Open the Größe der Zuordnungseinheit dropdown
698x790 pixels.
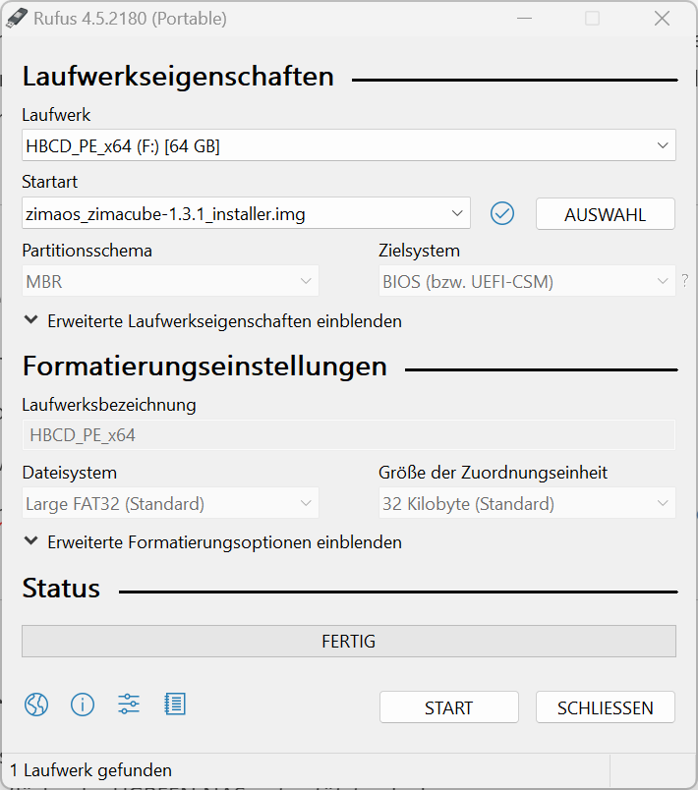527,503
